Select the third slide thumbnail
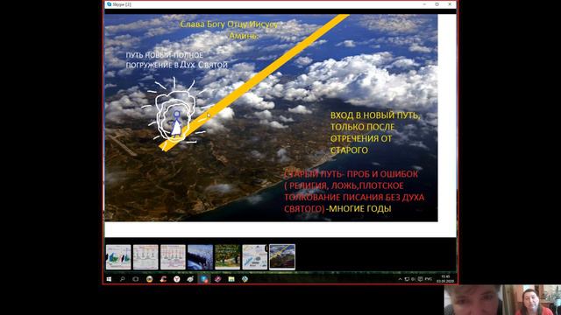The height and width of the screenshot is (315, 561). (173, 256)
